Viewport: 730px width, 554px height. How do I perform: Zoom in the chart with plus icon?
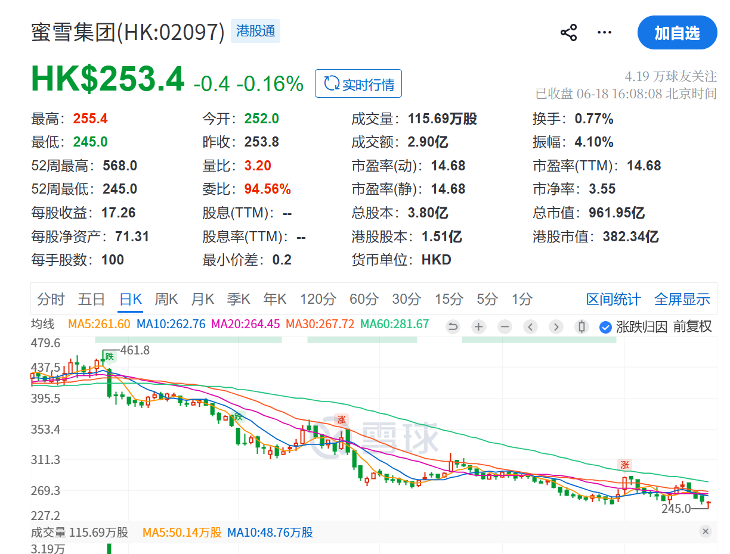pos(478,326)
